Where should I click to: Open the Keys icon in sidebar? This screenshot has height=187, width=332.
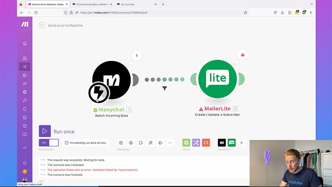click(25, 101)
